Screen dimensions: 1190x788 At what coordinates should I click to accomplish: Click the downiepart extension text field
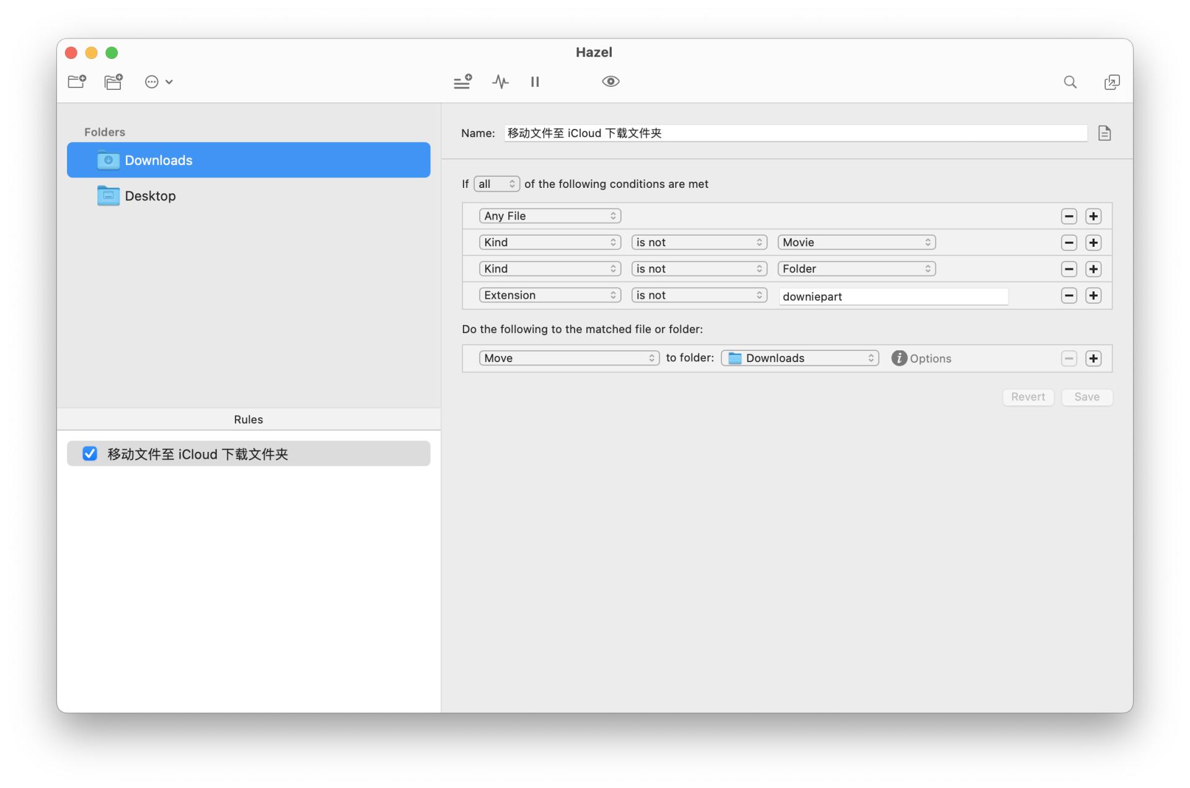892,296
